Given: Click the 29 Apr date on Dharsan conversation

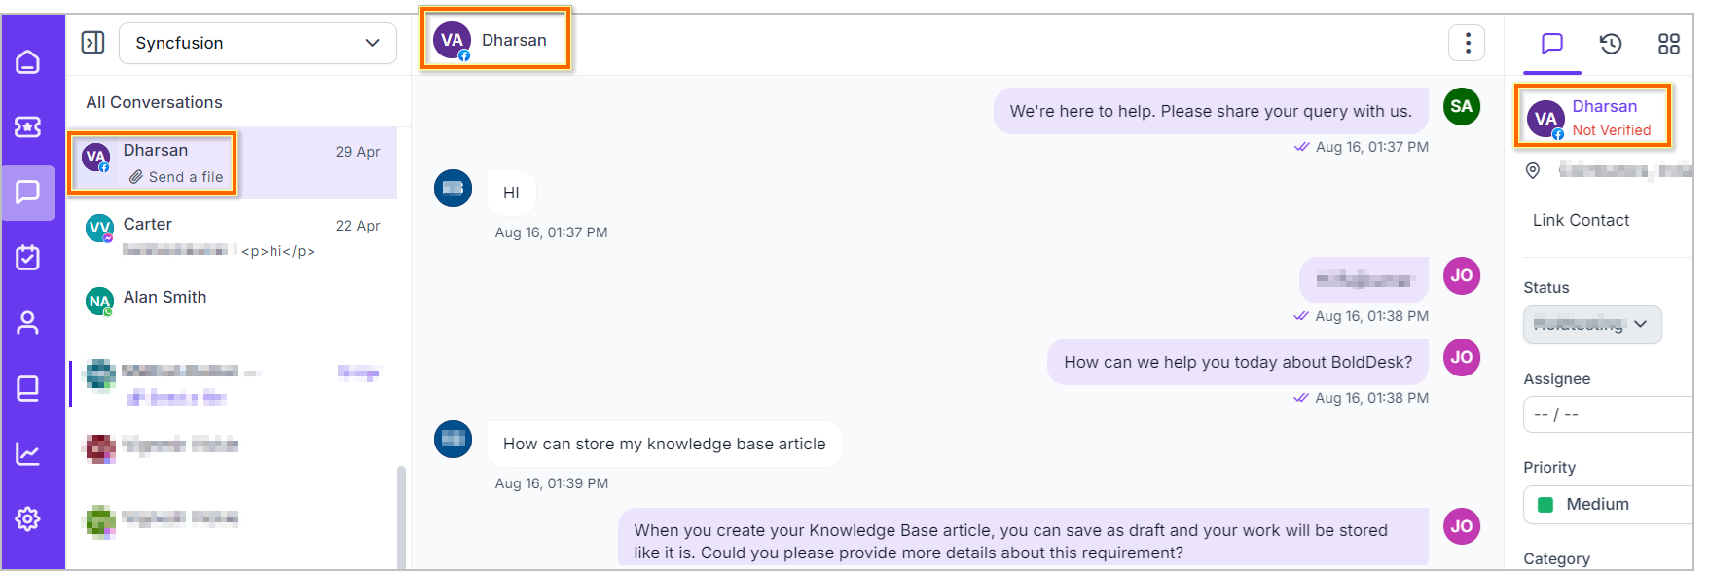Looking at the screenshot, I should 357,152.
